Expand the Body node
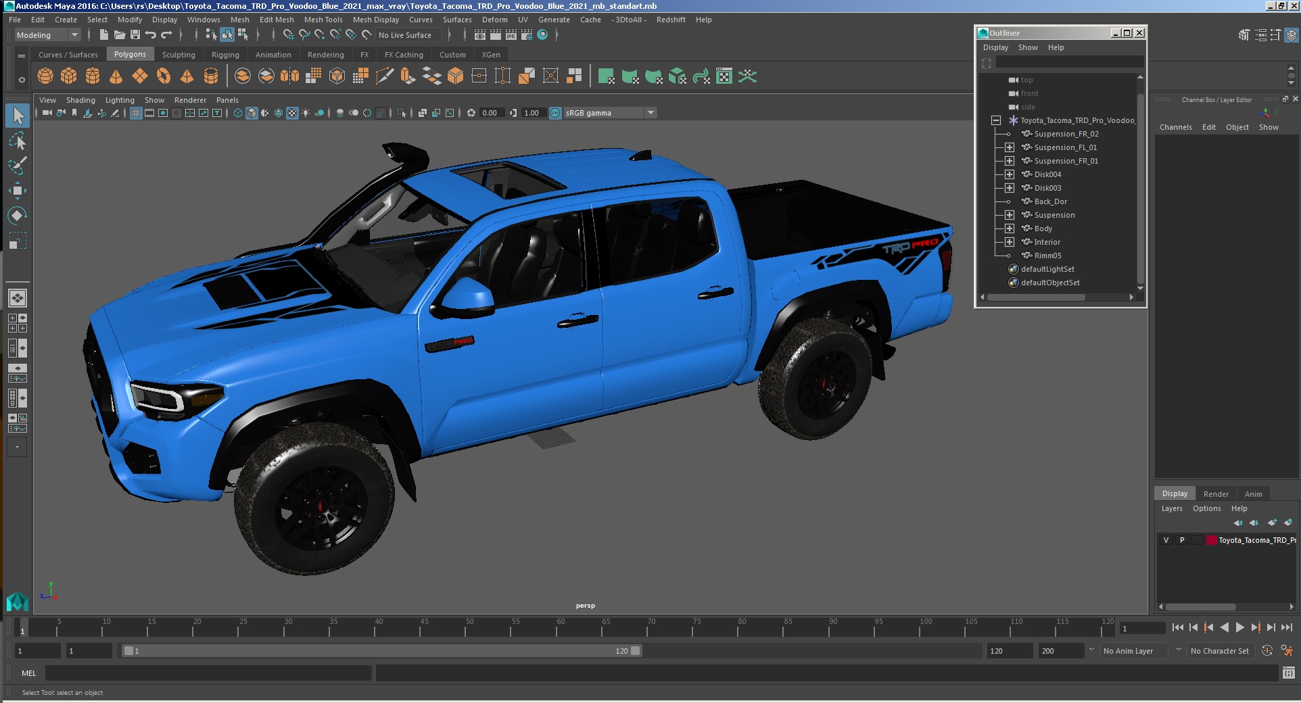 pyautogui.click(x=1009, y=228)
